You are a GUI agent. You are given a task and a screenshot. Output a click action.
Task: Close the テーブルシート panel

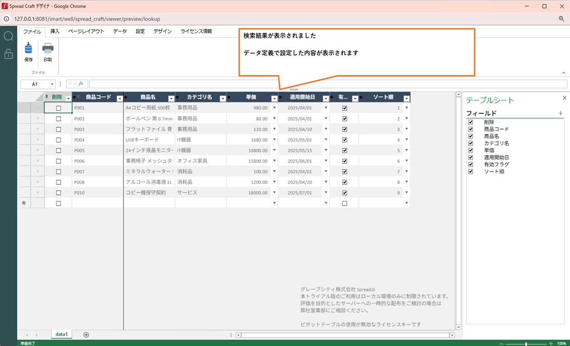pyautogui.click(x=564, y=98)
